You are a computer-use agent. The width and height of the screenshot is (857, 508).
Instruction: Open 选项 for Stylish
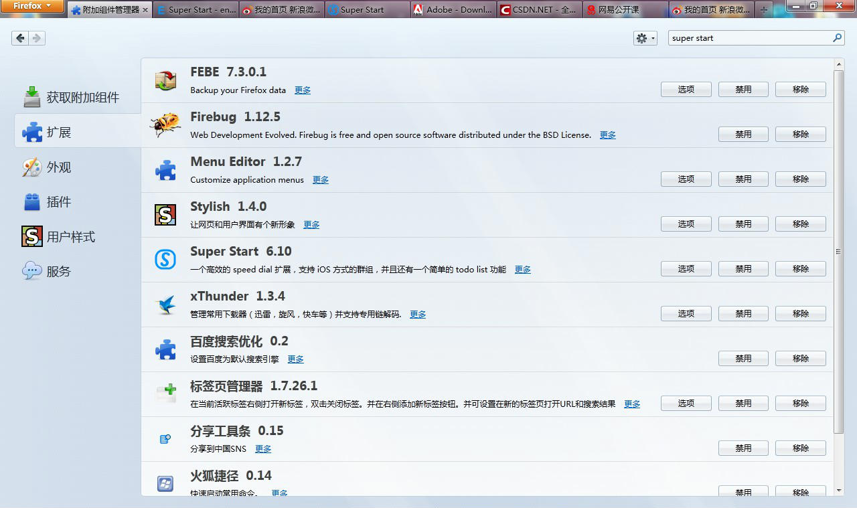tap(686, 224)
